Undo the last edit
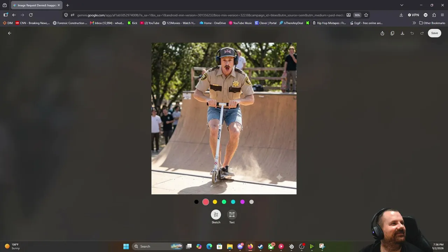This screenshot has width=448, height=252. click(x=412, y=33)
